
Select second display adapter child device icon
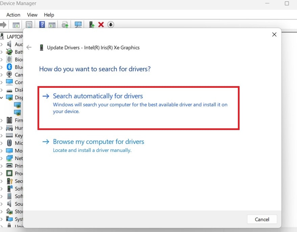[18, 112]
